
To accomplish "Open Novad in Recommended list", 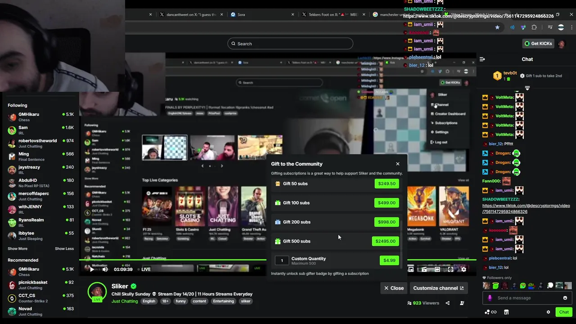I will [x=40, y=311].
